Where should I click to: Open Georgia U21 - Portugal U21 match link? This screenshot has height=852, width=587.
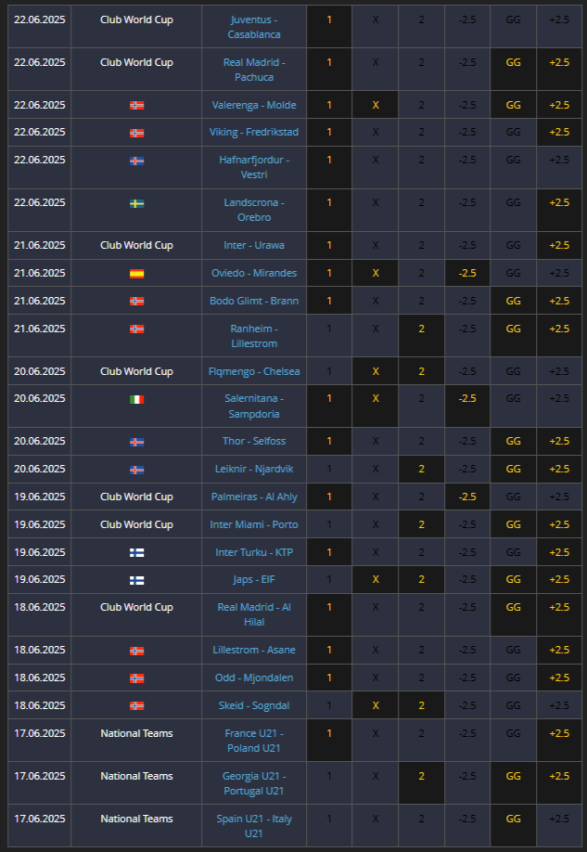click(253, 783)
